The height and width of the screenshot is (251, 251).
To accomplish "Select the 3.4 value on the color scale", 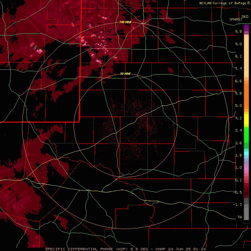I will pyautogui.click(x=238, y=131).
